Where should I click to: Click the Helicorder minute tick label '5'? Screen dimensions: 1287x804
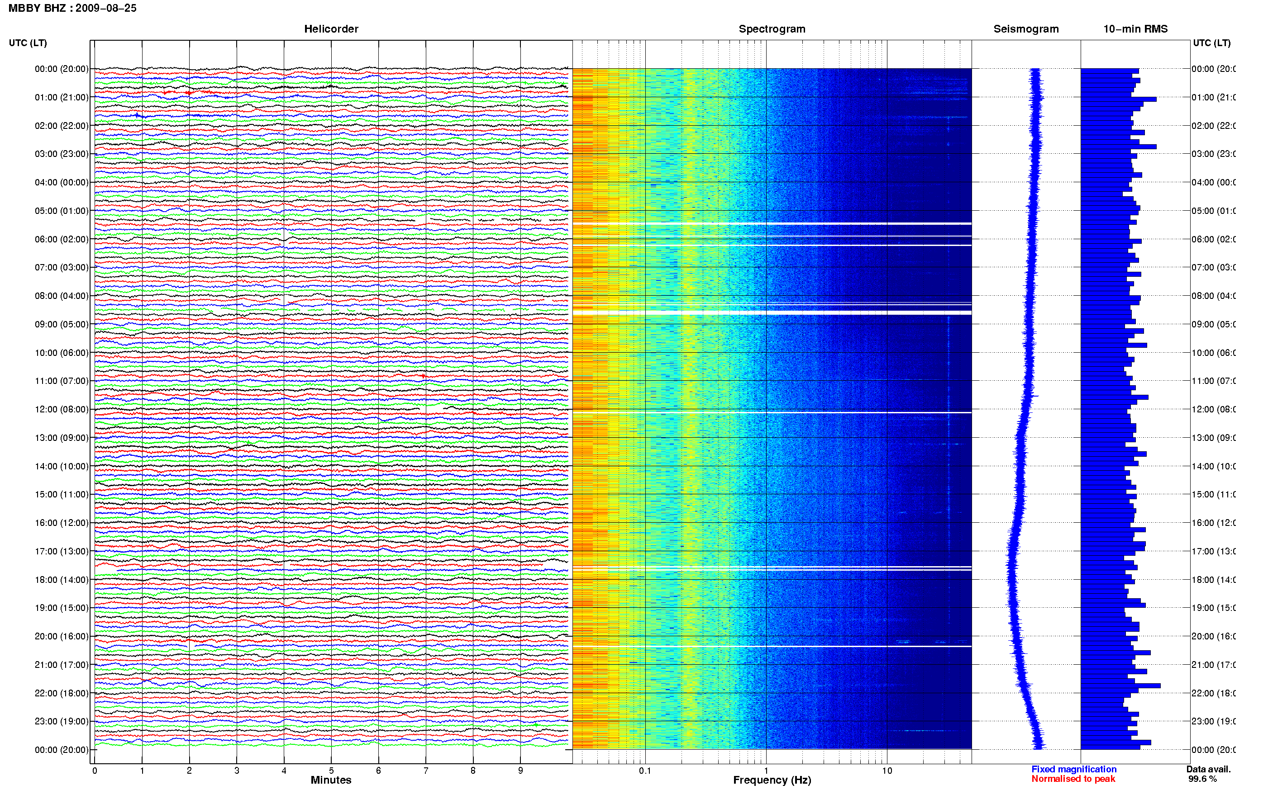pos(331,771)
